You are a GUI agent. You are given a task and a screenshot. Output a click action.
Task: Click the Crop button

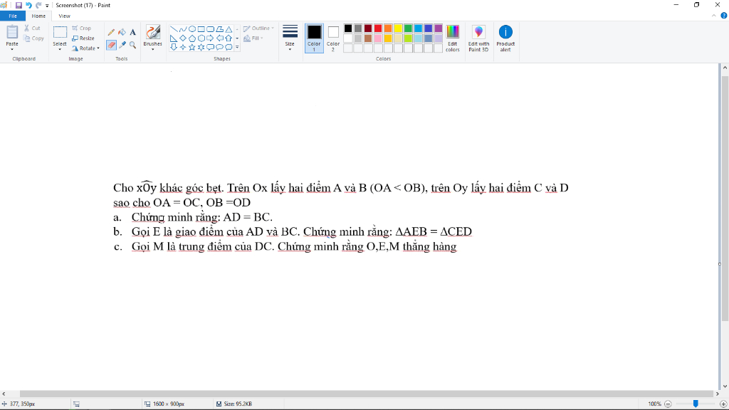81,28
